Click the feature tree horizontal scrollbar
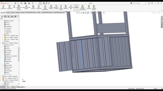Screen dimensions: 163x91 click(x=5, y=85)
